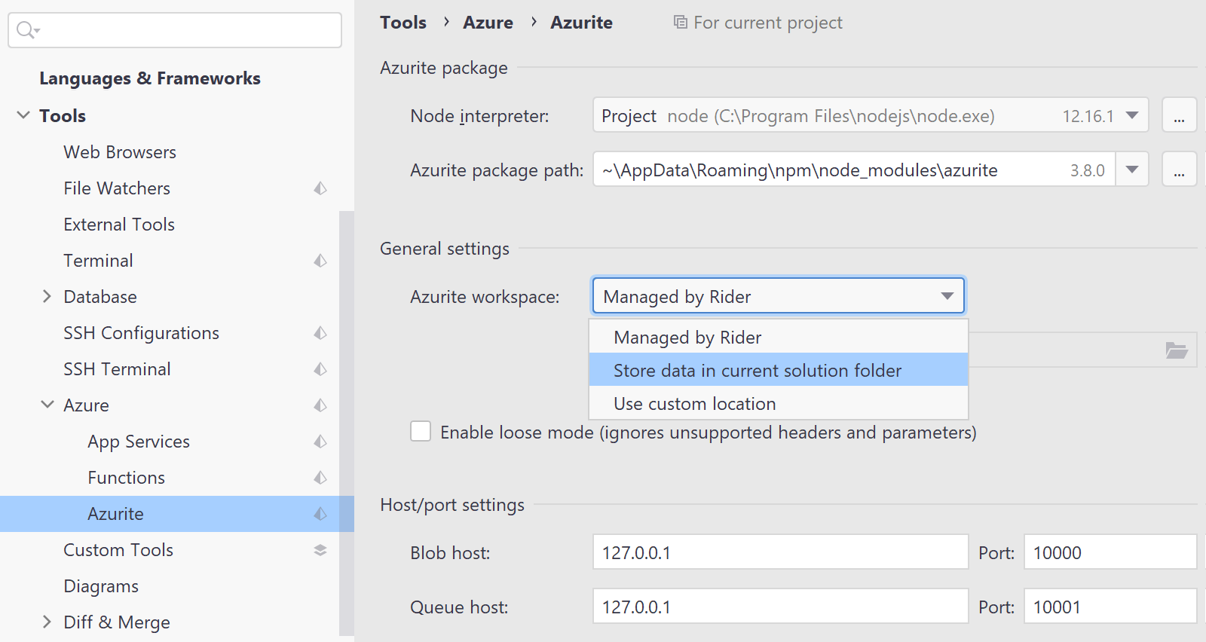The width and height of the screenshot is (1206, 642).
Task: Focus the settings search field
Action: 175,30
